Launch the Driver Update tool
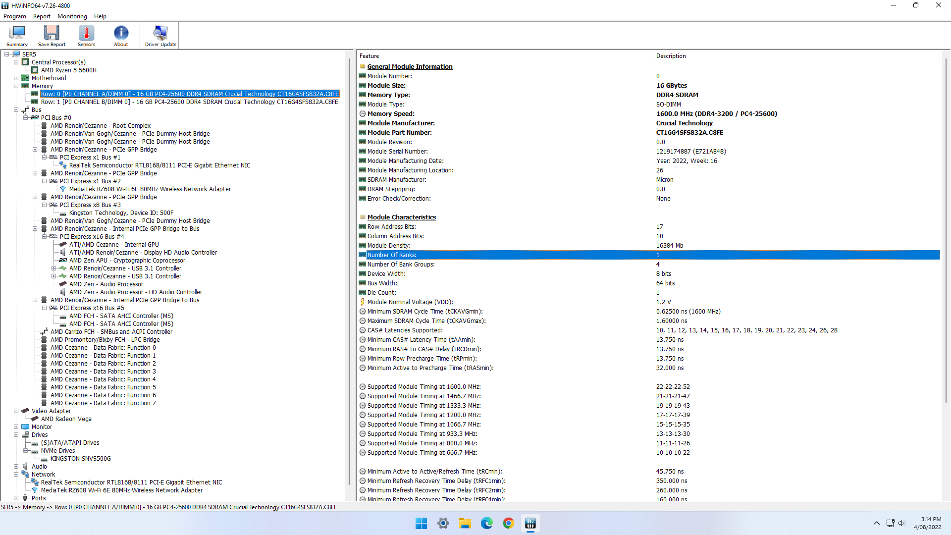Image resolution: width=951 pixels, height=535 pixels. click(x=160, y=36)
